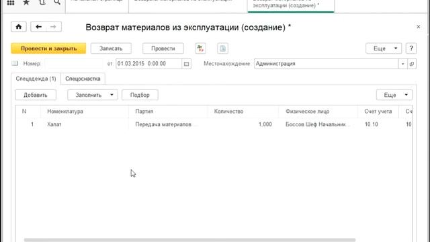This screenshot has height=242, width=430.
Task: Sort by Номенклатура column header
Action: (85, 112)
